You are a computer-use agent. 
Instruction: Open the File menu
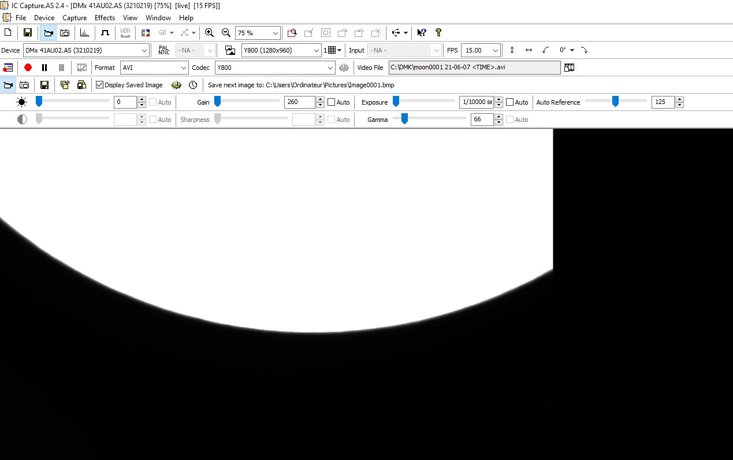point(21,18)
